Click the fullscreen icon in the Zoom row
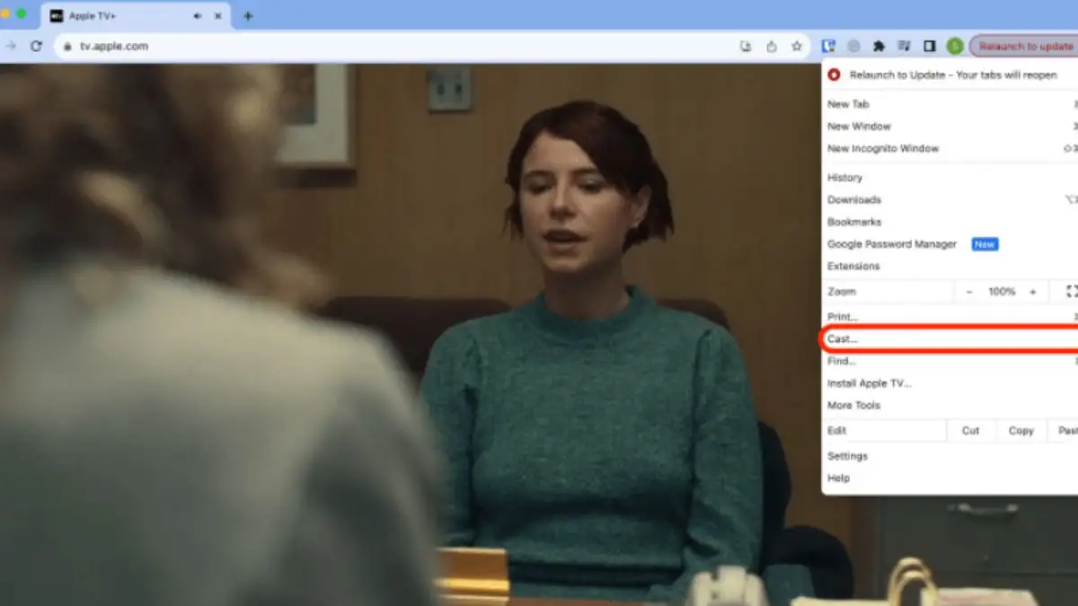Viewport: 1078px width, 606px height. coord(1070,292)
